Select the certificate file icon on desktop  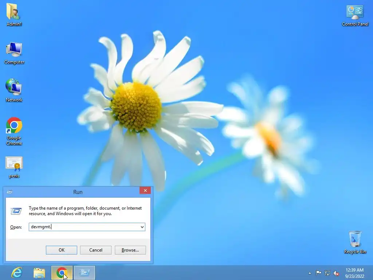14,167
